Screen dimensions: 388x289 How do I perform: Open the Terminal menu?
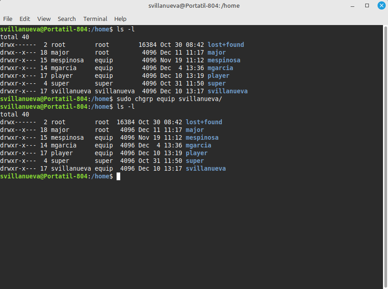coord(95,19)
